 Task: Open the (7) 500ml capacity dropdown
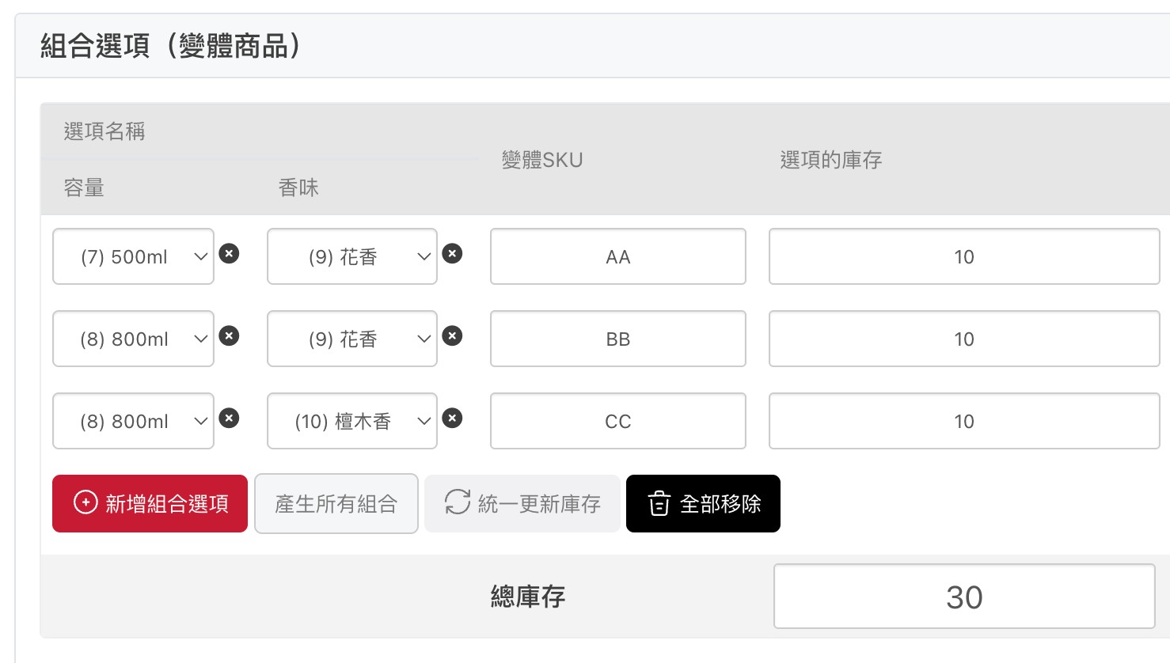(x=133, y=256)
